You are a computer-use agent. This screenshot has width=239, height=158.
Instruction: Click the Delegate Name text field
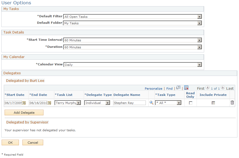click(x=130, y=103)
